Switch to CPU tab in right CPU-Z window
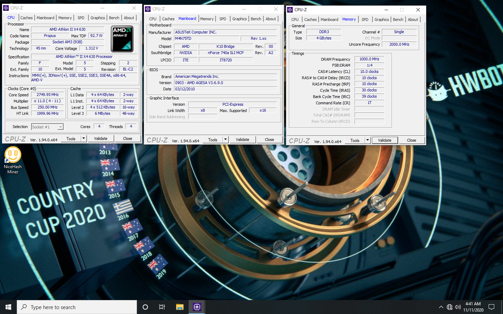 click(295, 20)
